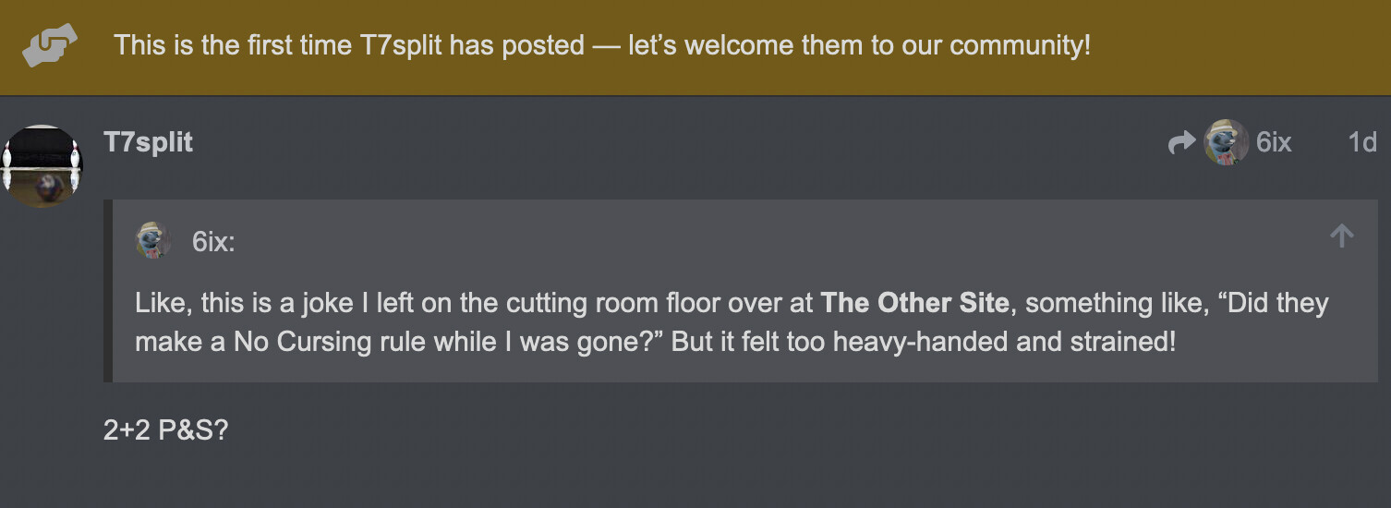The width and height of the screenshot is (1391, 508).
Task: Click 6ix's small avatar inside the quote
Action: tap(153, 240)
